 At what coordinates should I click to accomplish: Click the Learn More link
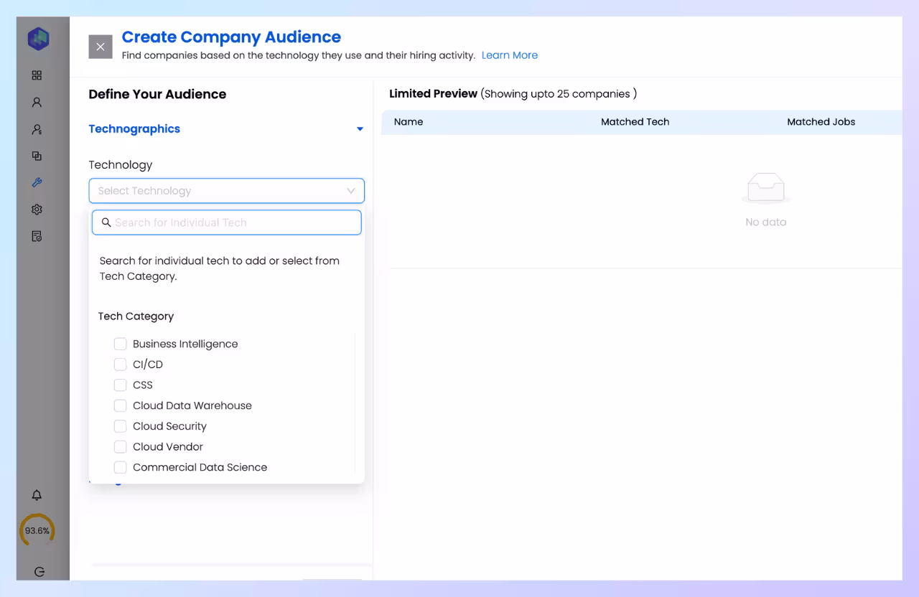(x=510, y=55)
